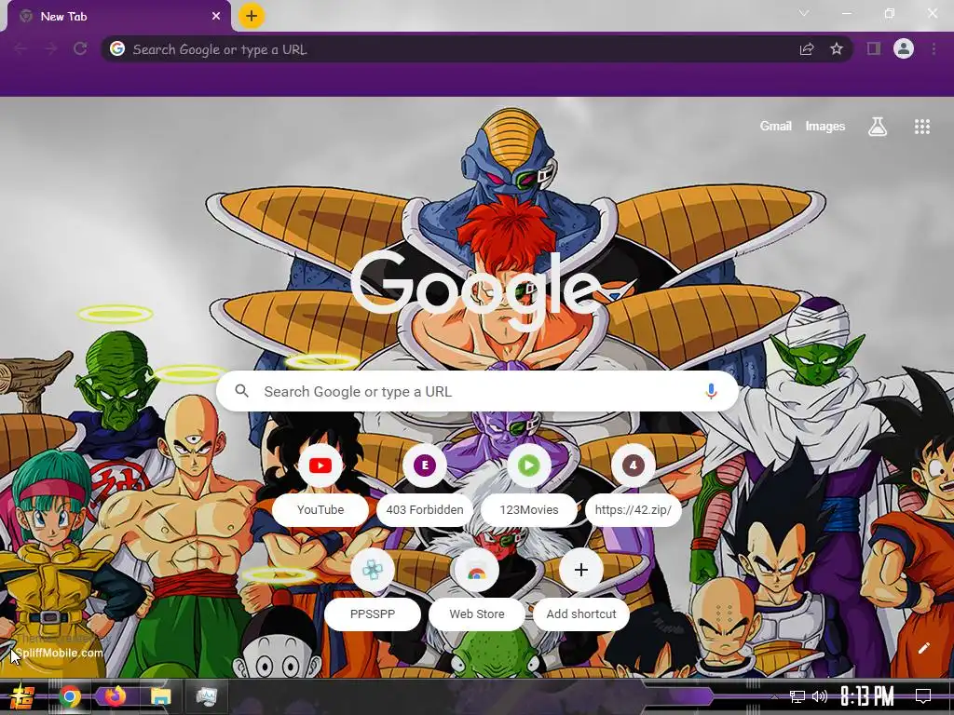Open the https://42.zip/ shortcut icon
Screen dimensions: 954x715
tap(633, 465)
